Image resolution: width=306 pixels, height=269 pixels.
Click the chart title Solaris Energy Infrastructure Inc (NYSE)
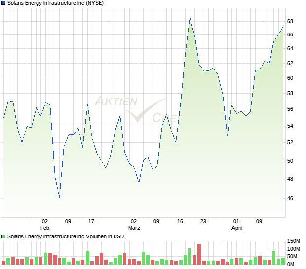(55, 3)
